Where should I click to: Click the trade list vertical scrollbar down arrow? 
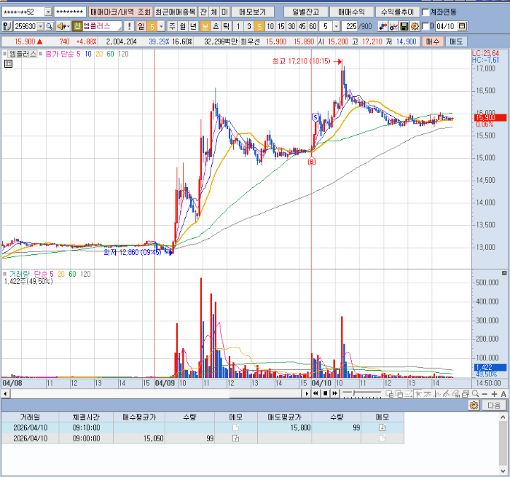(x=503, y=471)
